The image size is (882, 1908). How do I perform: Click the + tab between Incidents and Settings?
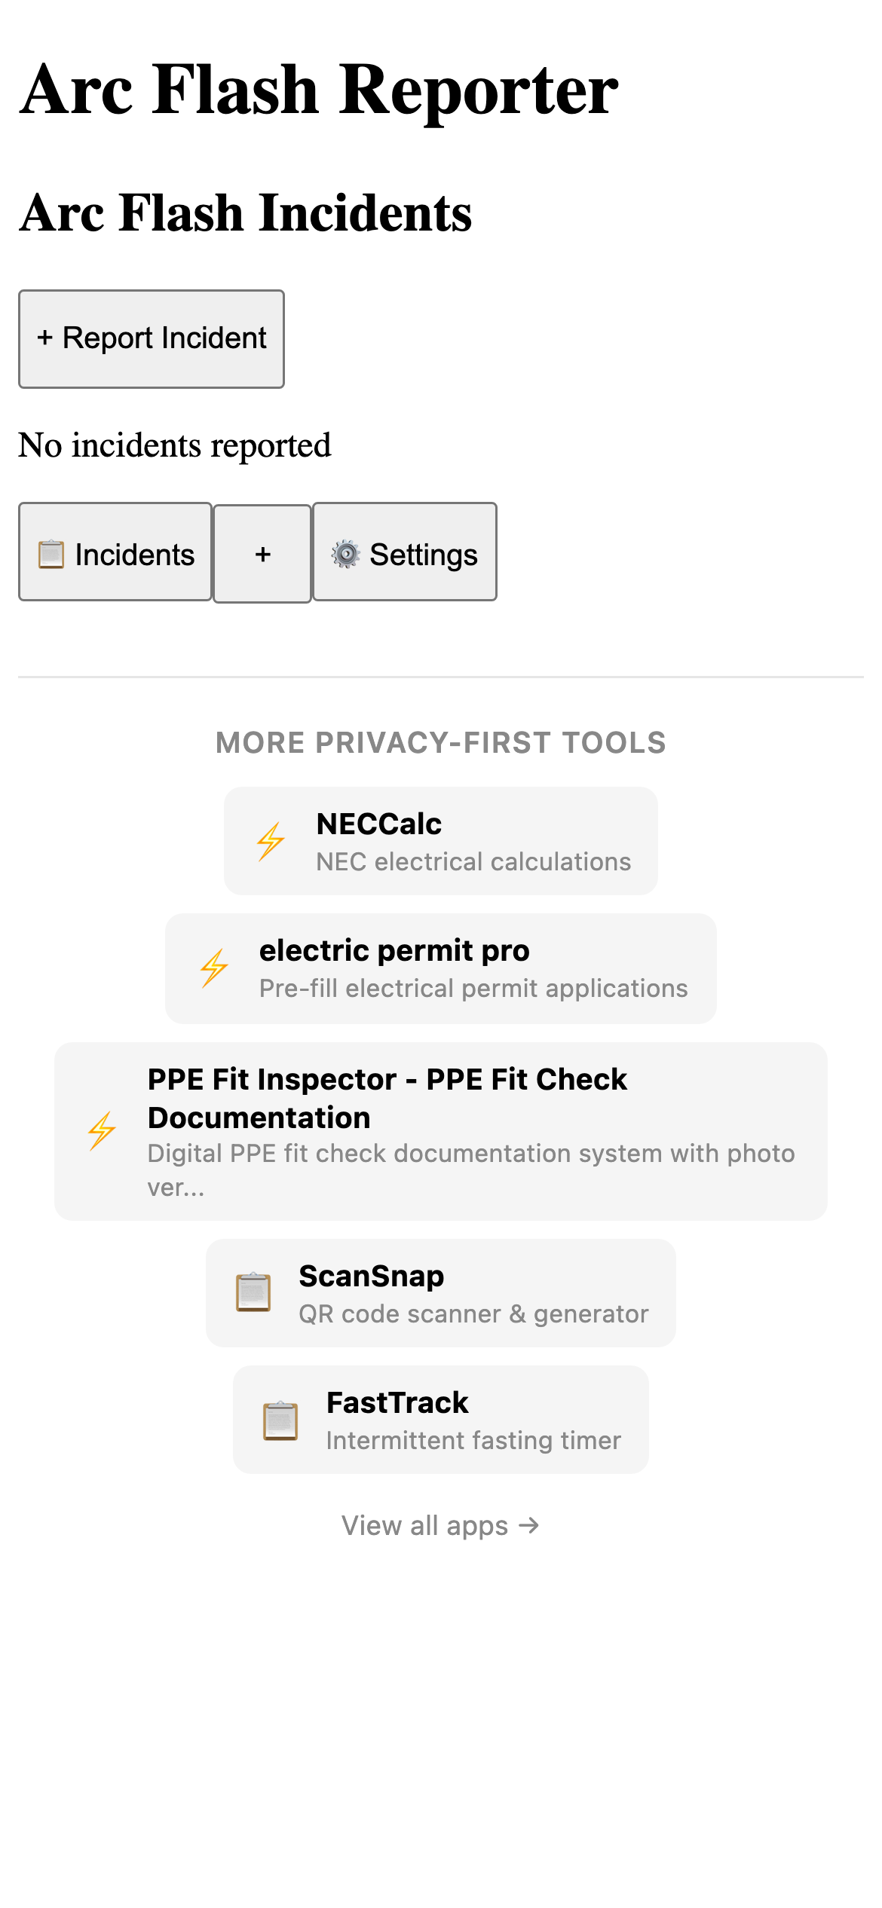coord(262,552)
